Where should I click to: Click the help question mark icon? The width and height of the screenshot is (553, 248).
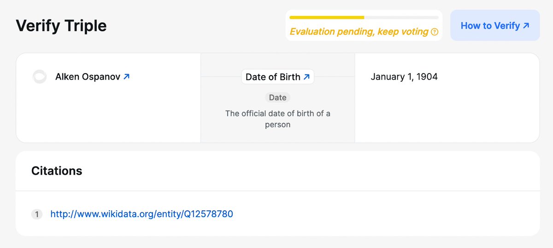[434, 32]
